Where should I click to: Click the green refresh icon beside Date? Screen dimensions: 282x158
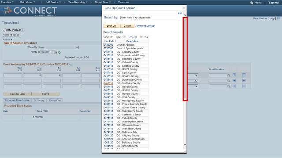pos(59,53)
